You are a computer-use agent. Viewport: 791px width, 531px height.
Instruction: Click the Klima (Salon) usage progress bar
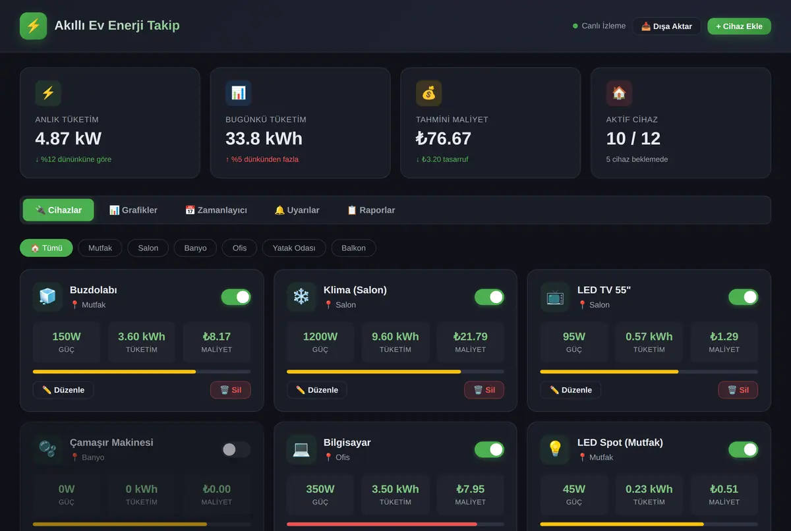click(395, 372)
